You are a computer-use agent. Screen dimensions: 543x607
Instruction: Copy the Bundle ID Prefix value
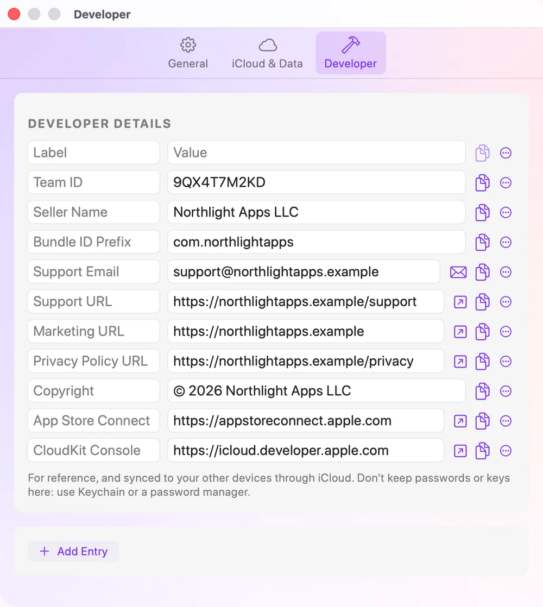coord(482,242)
